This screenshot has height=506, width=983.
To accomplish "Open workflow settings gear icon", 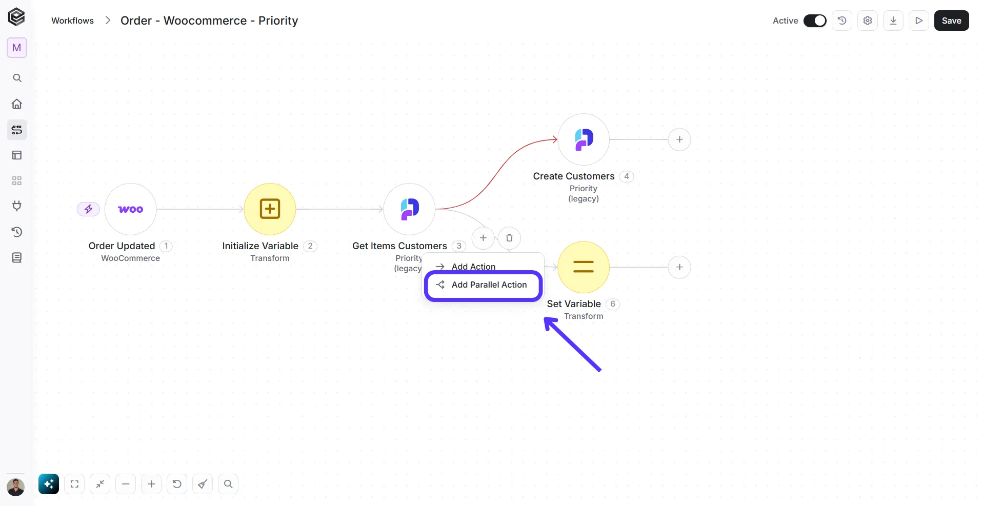I will [868, 21].
